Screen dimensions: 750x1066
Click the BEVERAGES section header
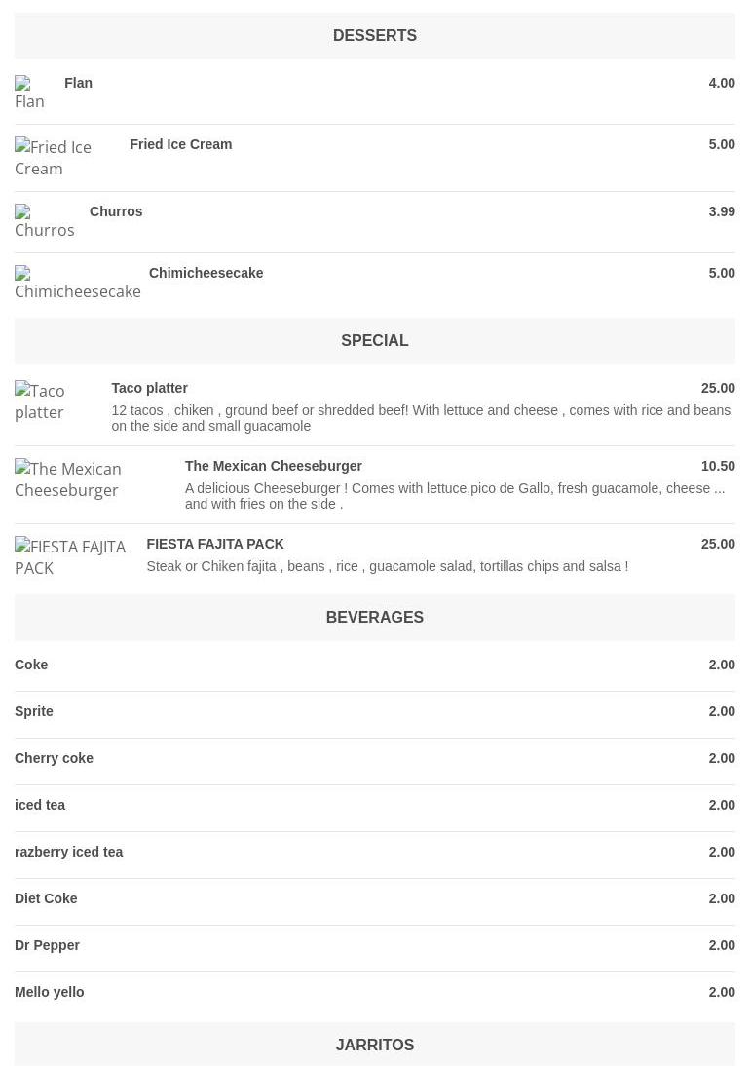pos(375,618)
